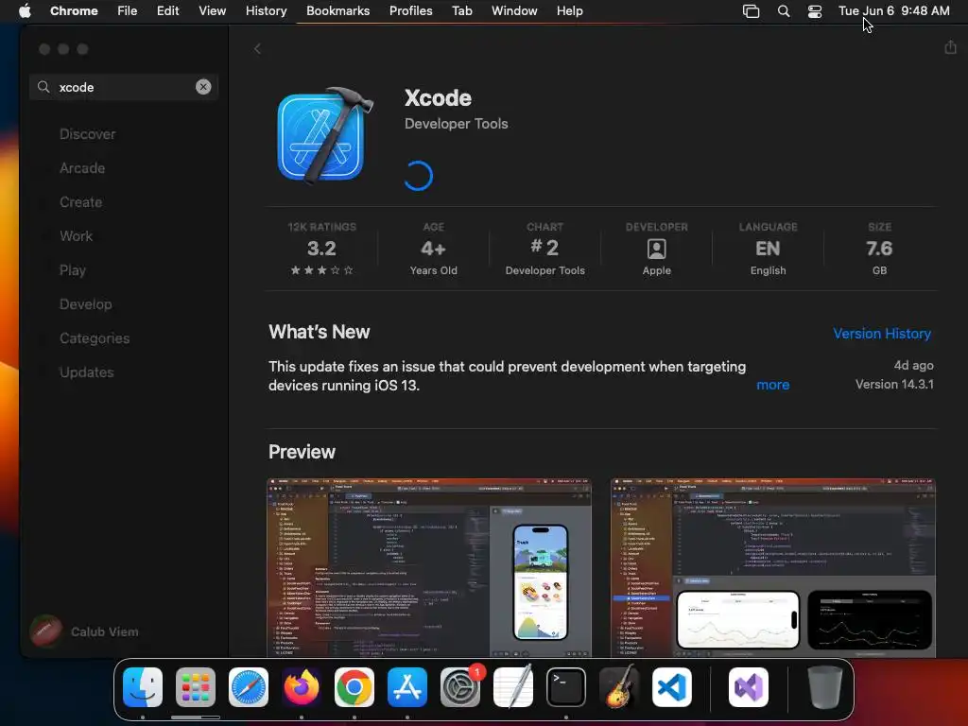This screenshot has height=726, width=968.
Task: Open Discover in the sidebar
Action: pos(88,134)
